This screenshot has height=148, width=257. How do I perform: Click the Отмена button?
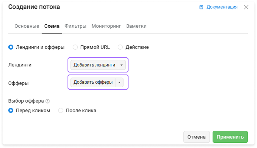tap(197, 137)
